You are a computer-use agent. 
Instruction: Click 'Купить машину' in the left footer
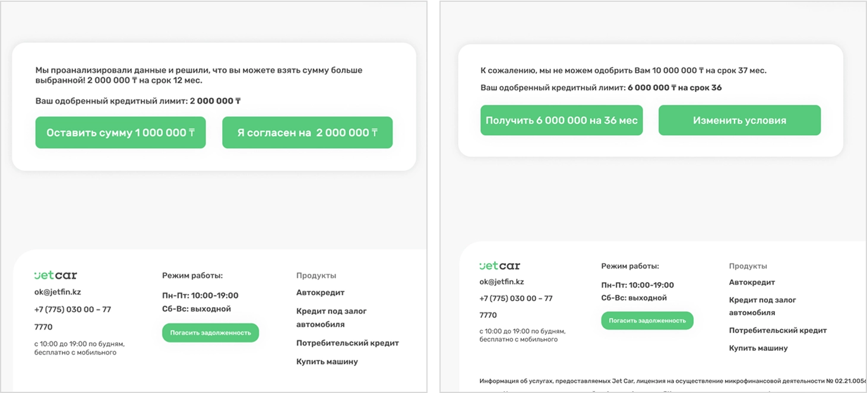tap(327, 362)
